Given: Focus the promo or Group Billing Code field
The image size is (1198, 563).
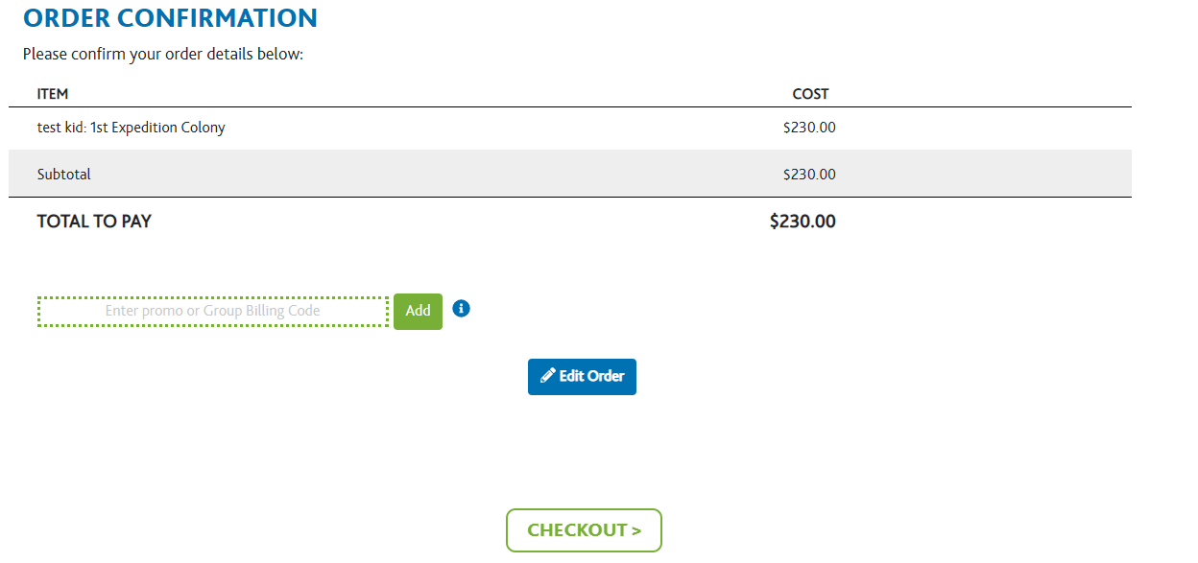Looking at the screenshot, I should pos(212,311).
